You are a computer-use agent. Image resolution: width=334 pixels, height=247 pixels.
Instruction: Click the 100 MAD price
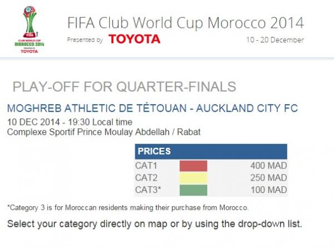[x=269, y=190]
